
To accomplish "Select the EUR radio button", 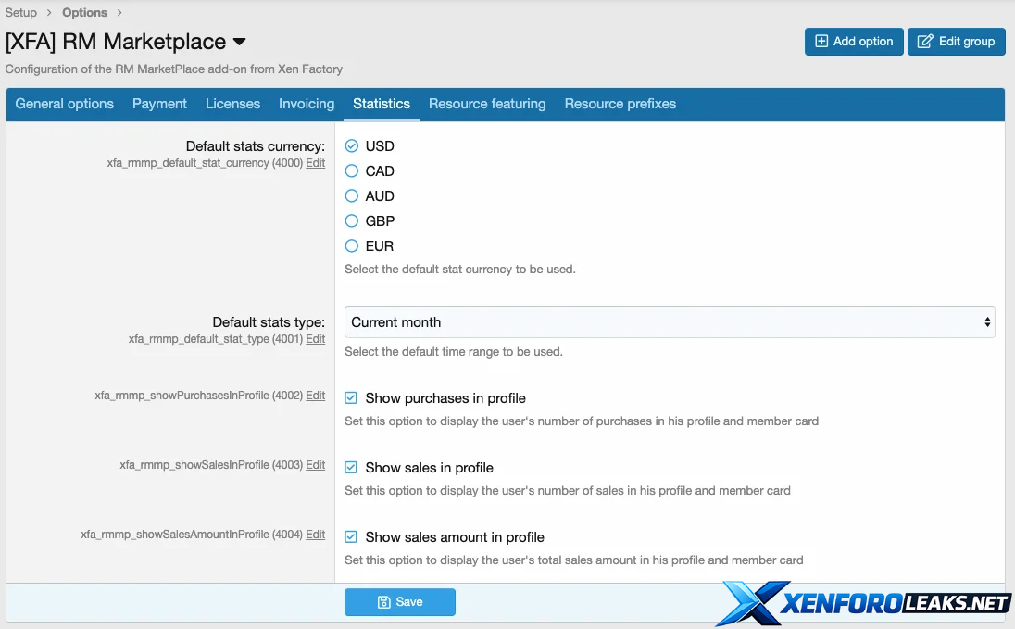I will 352,246.
